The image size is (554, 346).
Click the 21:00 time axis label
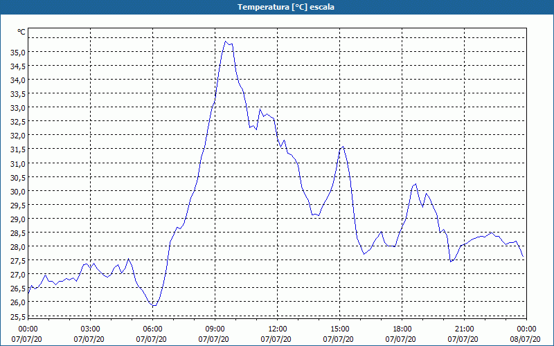point(464,329)
